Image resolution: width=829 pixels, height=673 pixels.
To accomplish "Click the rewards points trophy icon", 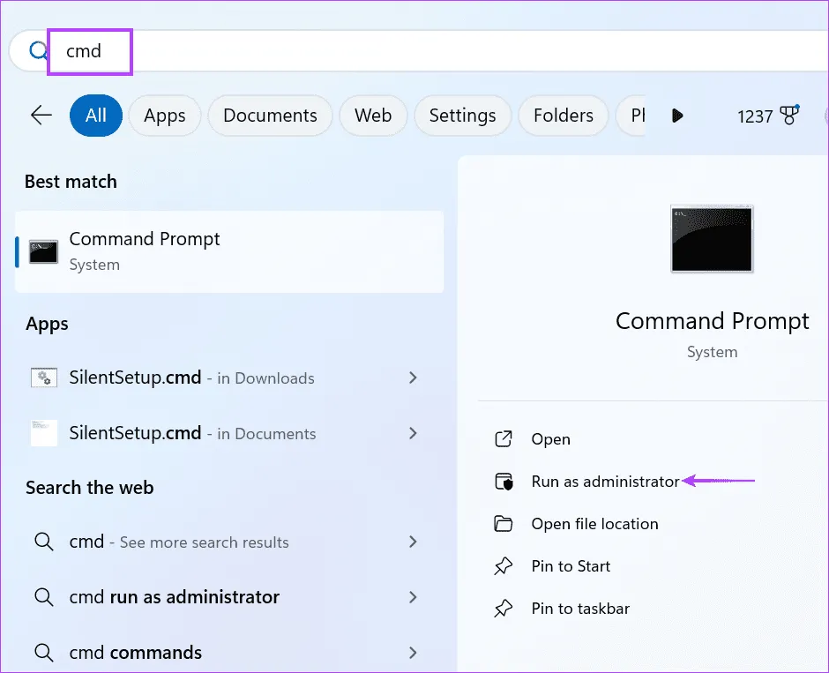I will coord(788,116).
